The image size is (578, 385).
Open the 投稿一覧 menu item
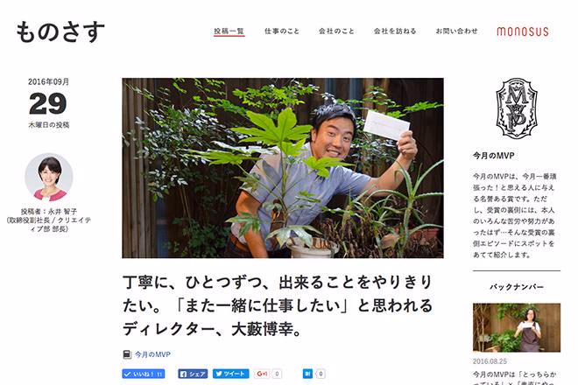point(229,31)
